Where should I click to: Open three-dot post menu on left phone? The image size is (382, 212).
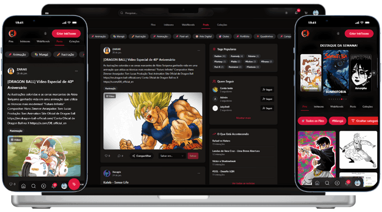click(x=76, y=71)
